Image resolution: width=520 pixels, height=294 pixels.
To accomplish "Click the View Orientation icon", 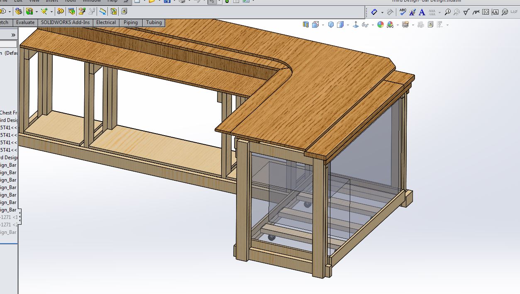I will pyautogui.click(x=315, y=24).
